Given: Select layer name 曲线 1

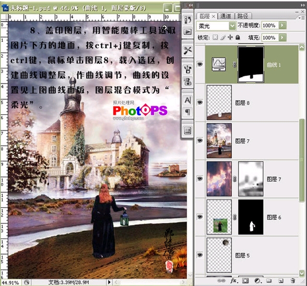Looking at the screenshot, I should pos(274,65).
